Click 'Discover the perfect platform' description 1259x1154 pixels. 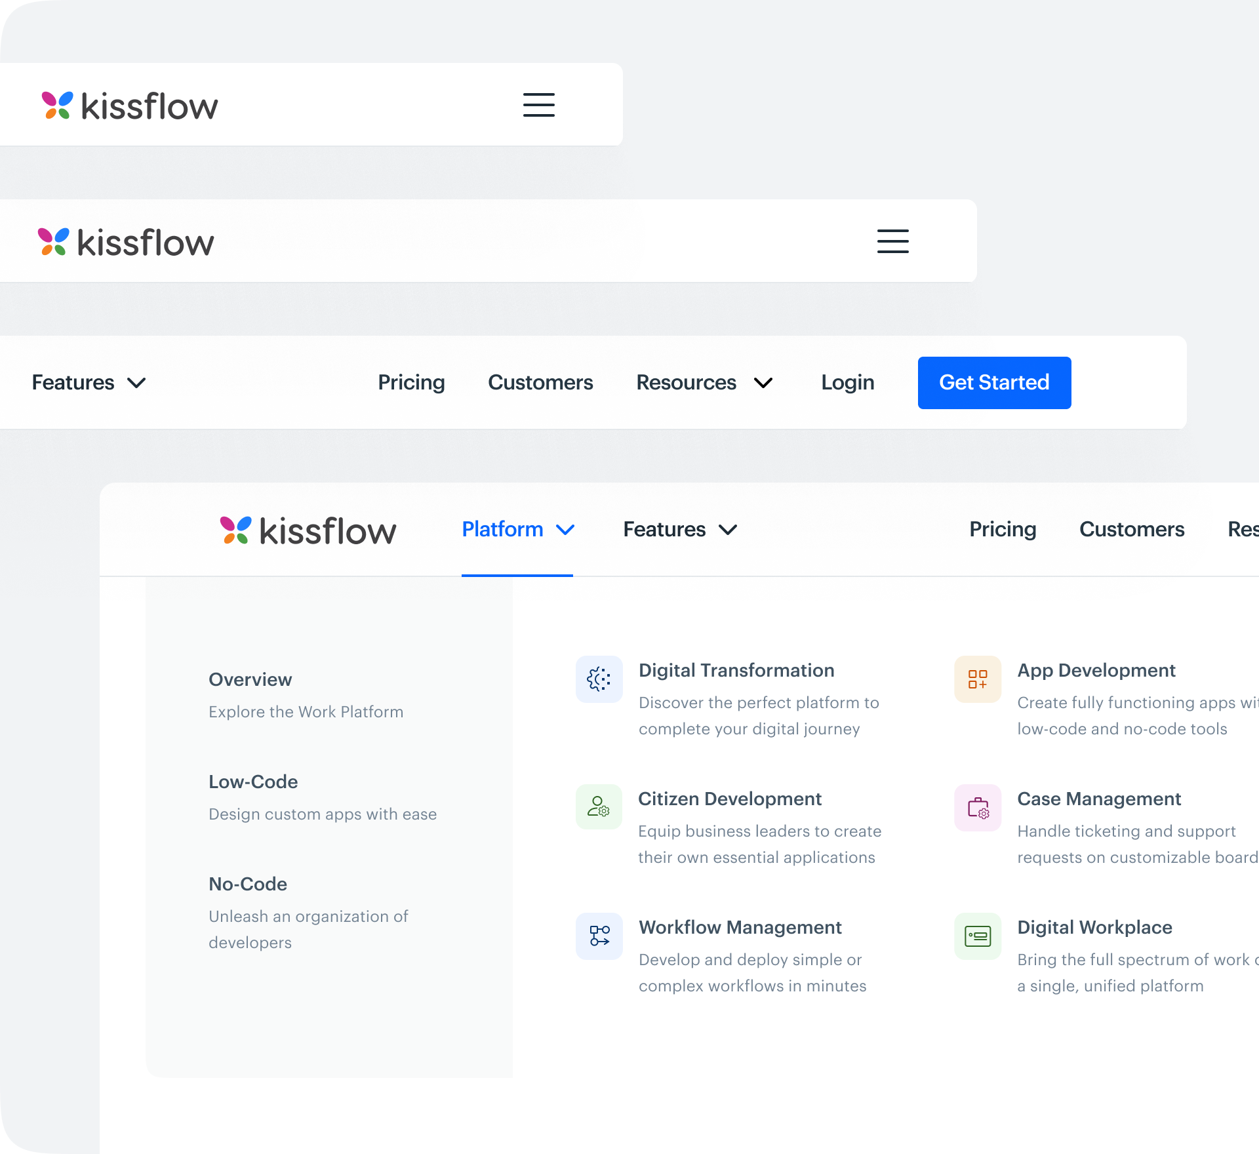[x=759, y=716]
